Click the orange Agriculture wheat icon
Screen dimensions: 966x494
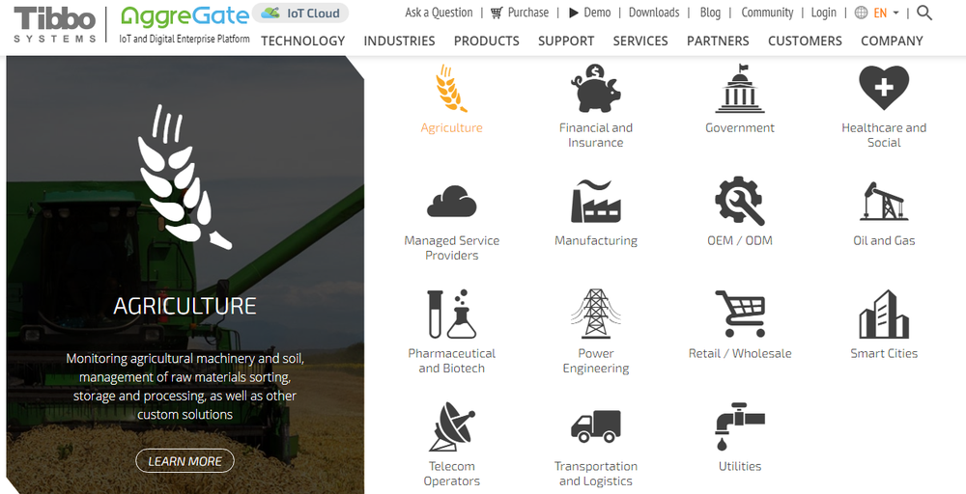point(451,88)
